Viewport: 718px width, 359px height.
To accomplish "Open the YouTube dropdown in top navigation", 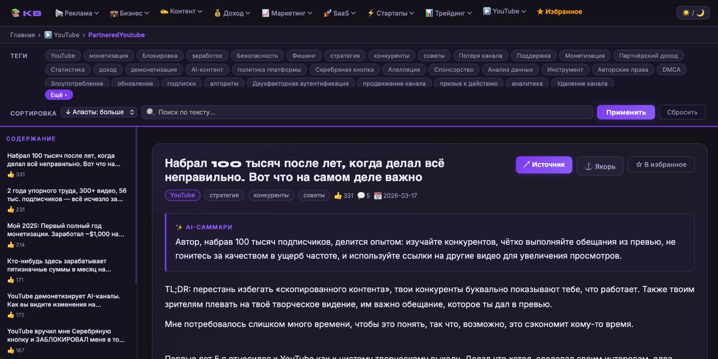I will (504, 11).
